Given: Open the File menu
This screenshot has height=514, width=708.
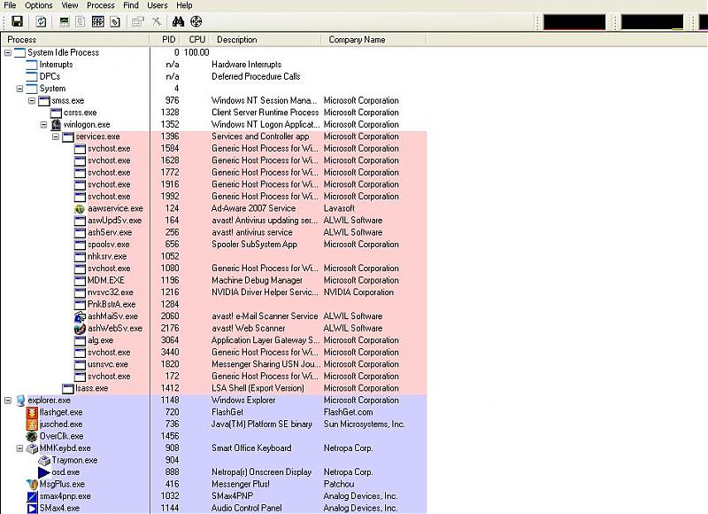Looking at the screenshot, I should (x=10, y=5).
